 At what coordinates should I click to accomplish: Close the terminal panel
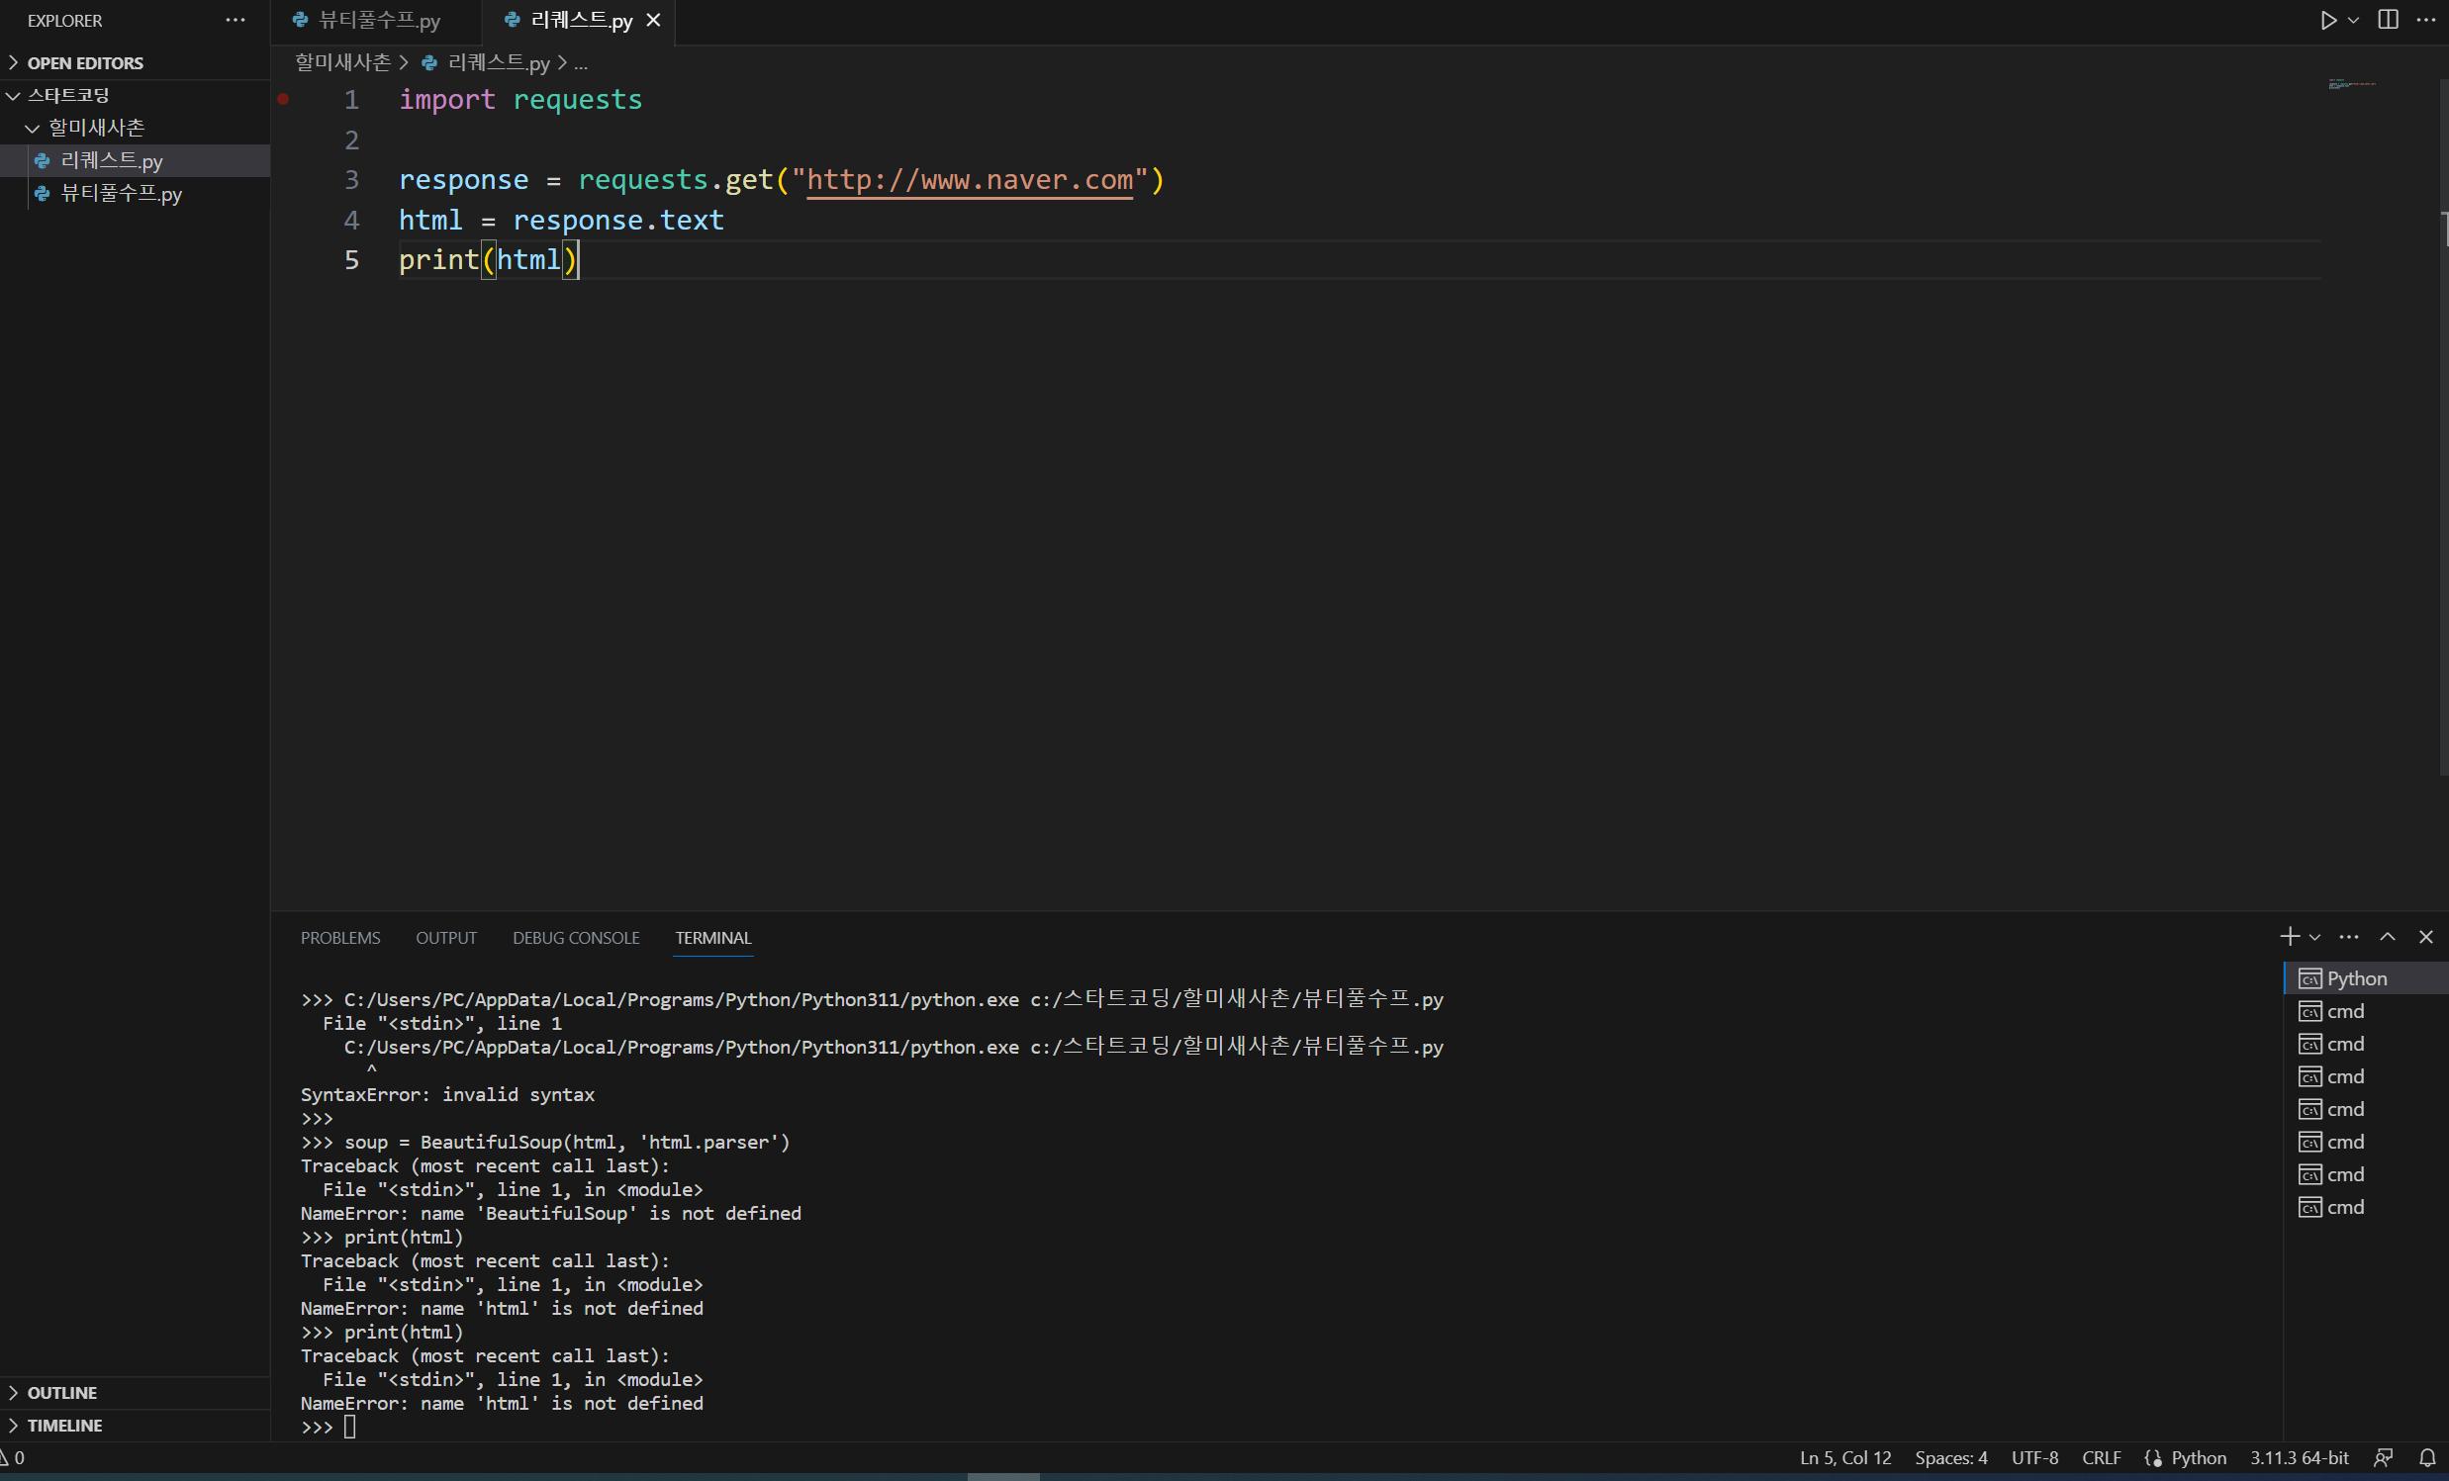point(2425,936)
